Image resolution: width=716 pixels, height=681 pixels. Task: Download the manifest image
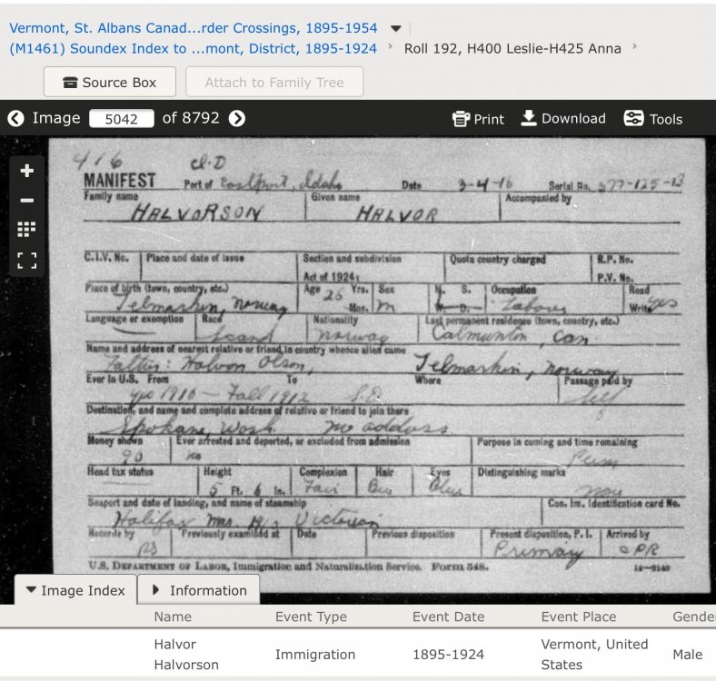coord(563,119)
